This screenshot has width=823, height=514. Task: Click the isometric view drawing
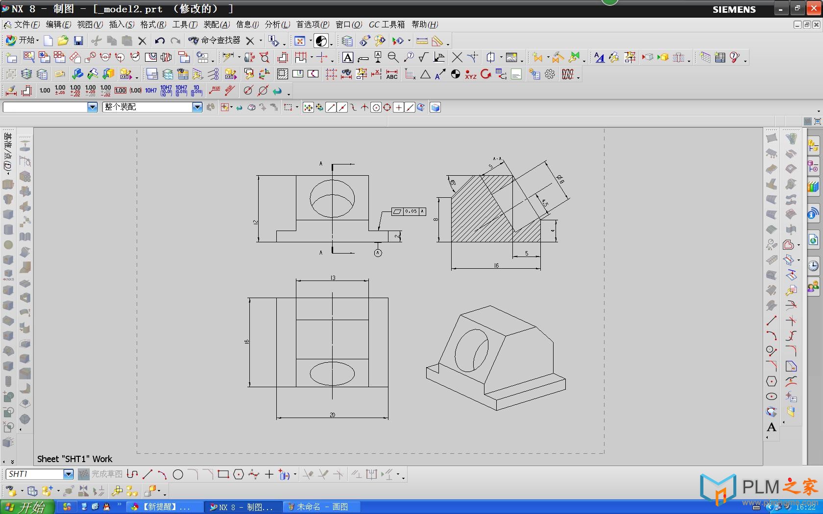tap(496, 358)
